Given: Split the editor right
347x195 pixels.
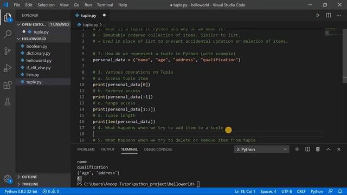Looking at the screenshot, I should [329, 15].
